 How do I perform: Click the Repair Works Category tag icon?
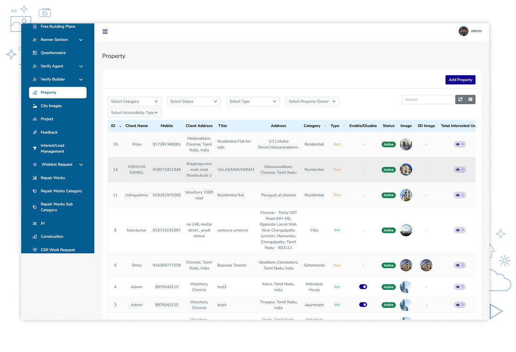[35, 191]
